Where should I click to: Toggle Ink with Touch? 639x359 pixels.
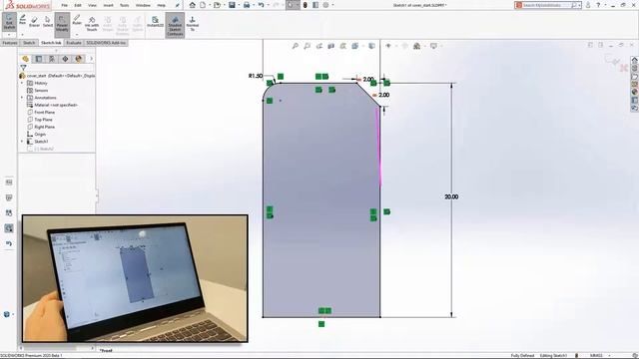(92, 24)
